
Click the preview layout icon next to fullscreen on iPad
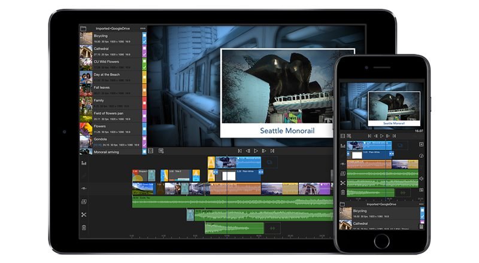click(x=161, y=151)
